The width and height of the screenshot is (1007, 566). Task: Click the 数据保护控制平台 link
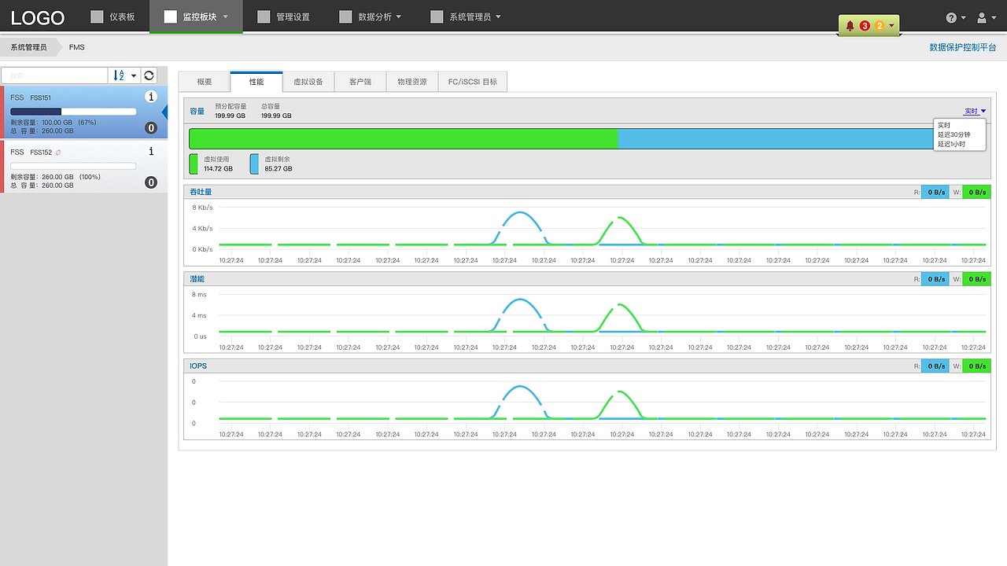(x=962, y=47)
